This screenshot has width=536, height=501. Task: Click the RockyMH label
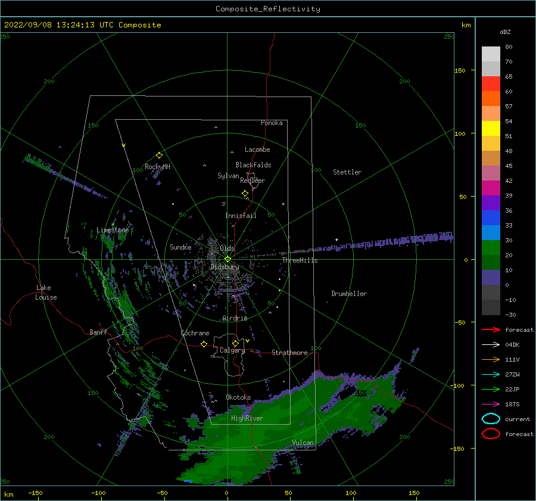157,167
